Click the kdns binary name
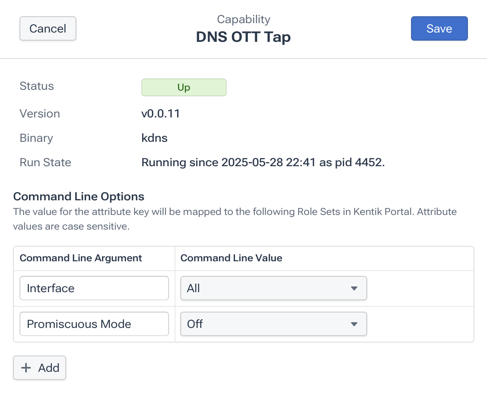487x397 pixels. pos(154,138)
